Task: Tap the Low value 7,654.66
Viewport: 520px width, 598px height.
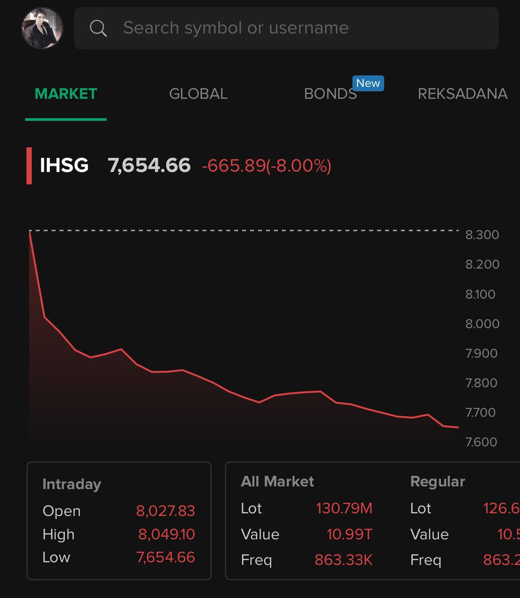Action: 166,557
